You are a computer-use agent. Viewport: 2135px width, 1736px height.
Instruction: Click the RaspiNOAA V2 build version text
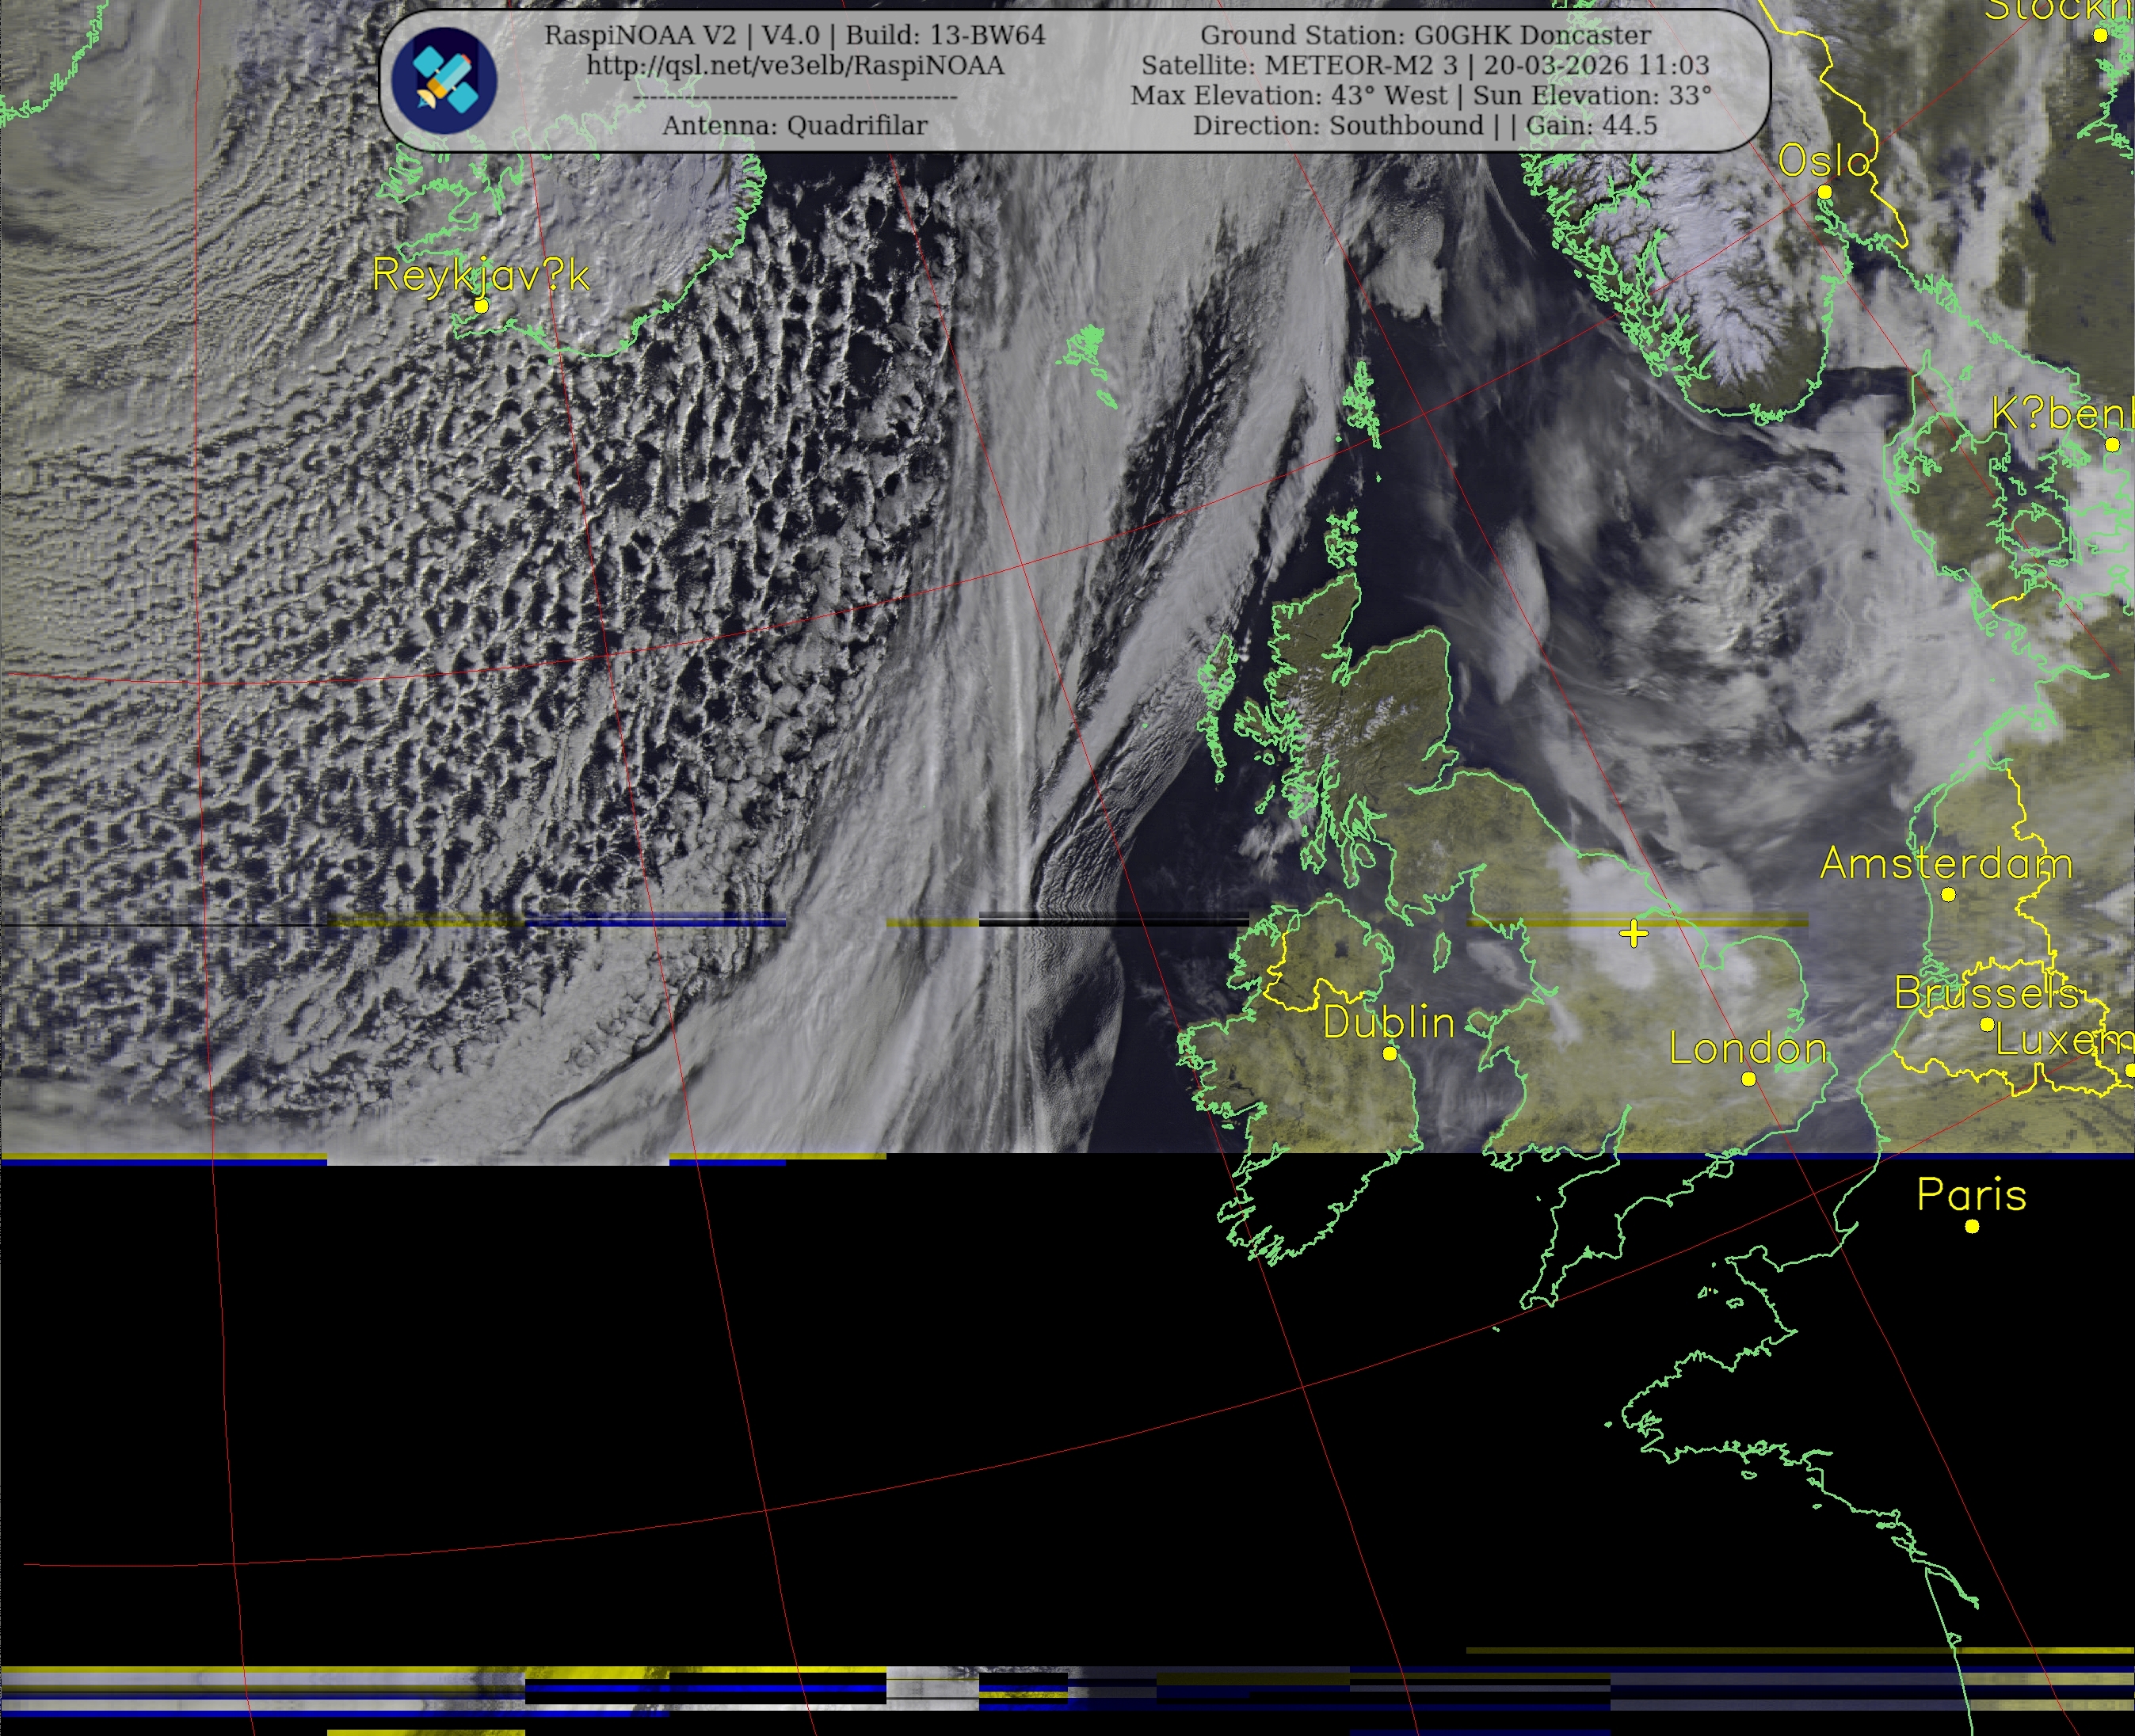pos(795,35)
